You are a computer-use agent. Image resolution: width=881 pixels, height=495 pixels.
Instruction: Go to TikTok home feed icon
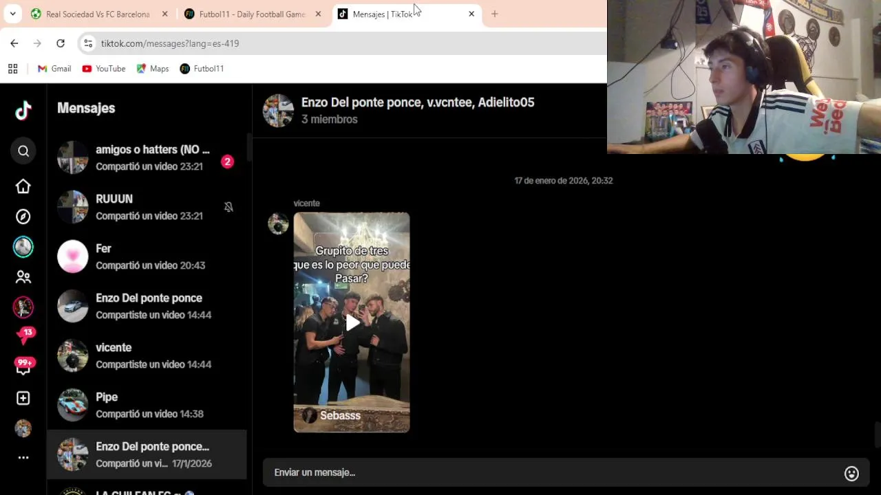click(x=23, y=186)
